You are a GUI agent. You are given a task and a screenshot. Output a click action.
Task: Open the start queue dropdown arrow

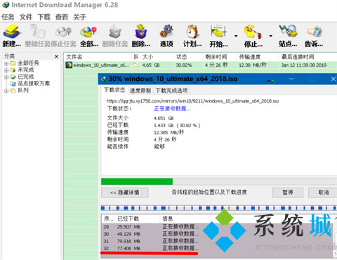click(236, 36)
